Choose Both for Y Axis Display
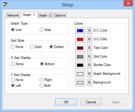Viewport: 135px width, 112px height. [45, 86]
